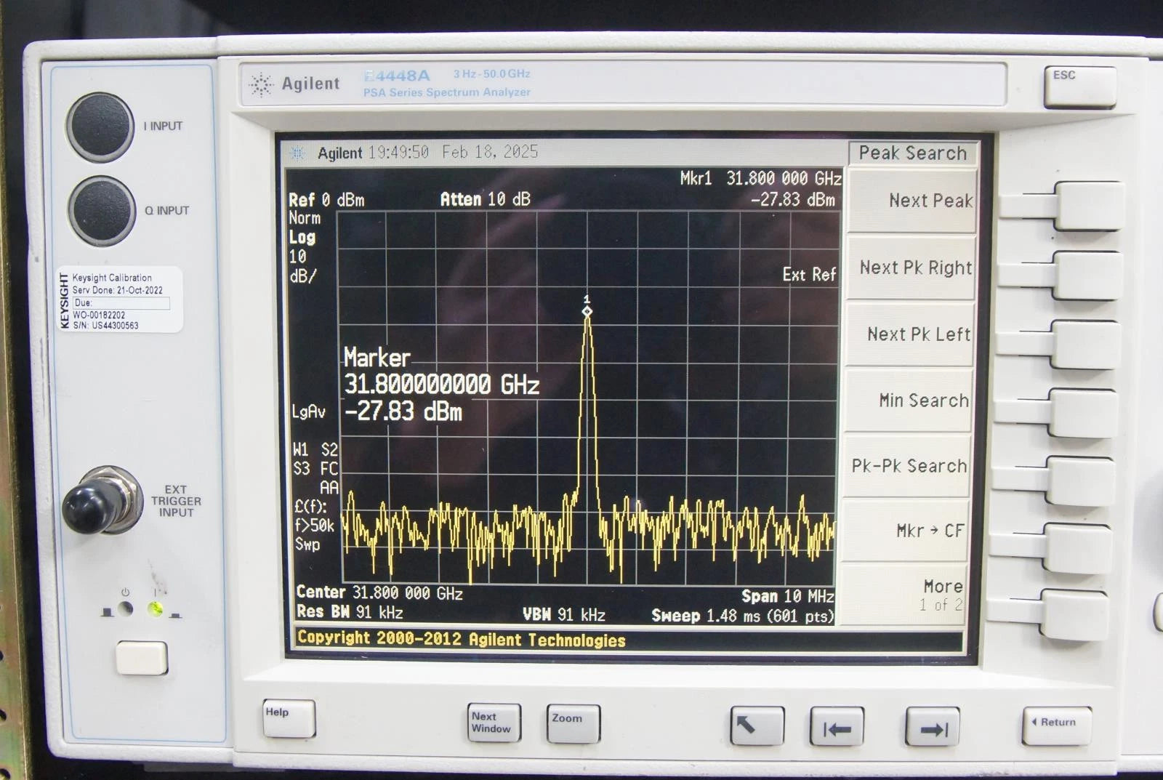This screenshot has width=1163, height=780.
Task: Click the diagonal up-left arrow key
Action: coord(757,725)
